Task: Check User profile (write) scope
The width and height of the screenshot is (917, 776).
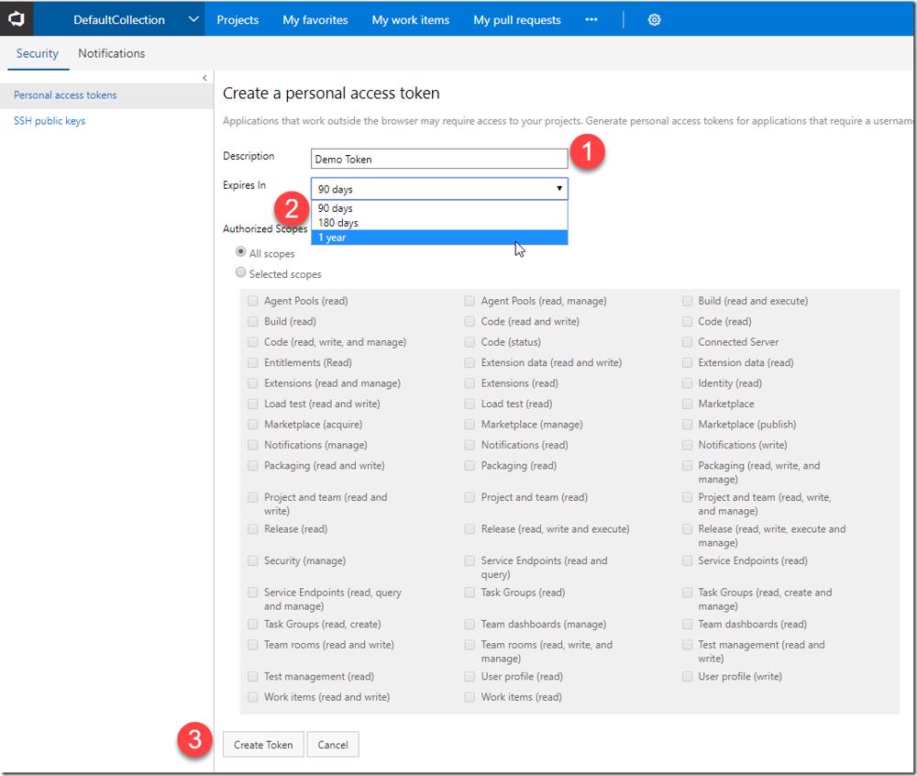Action: [x=687, y=677]
